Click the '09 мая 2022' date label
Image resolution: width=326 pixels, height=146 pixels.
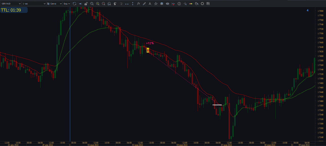click(x=304, y=145)
